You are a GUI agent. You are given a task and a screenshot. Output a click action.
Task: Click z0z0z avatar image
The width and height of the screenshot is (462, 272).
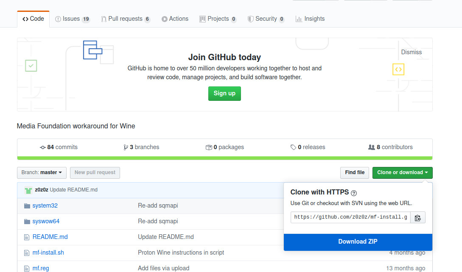tap(28, 190)
